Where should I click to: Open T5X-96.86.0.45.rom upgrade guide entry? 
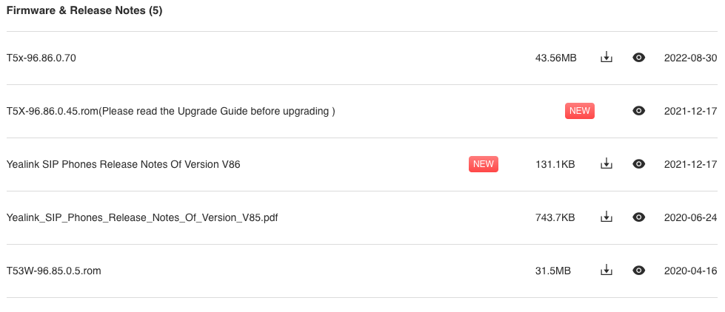tap(170, 111)
